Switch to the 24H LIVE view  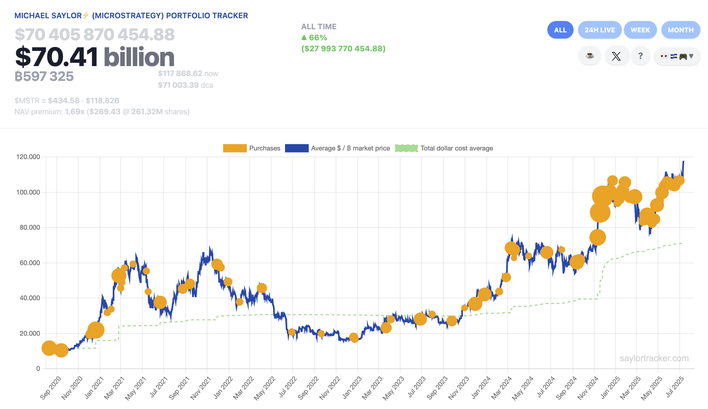pyautogui.click(x=599, y=30)
